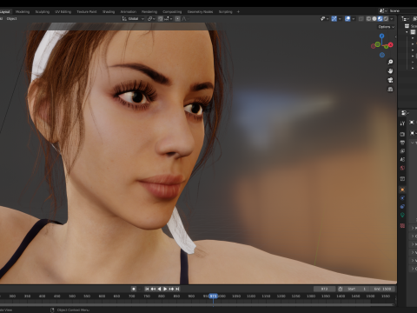Open the Collection properties tab
The height and width of the screenshot is (313, 417).
click(402, 179)
